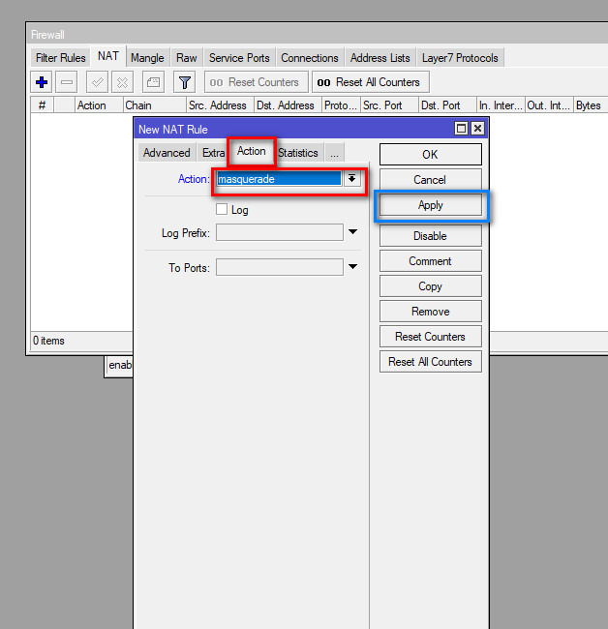Open the Statistics tab in dialog

coord(297,153)
